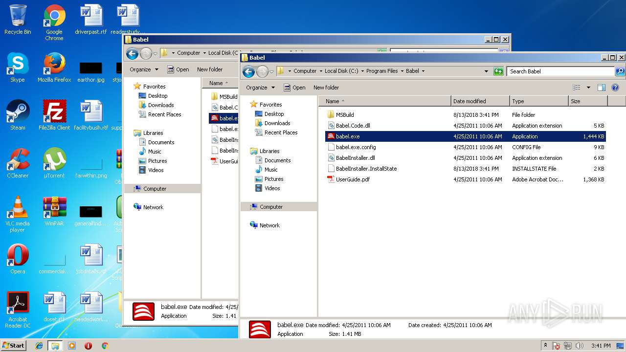The image size is (626, 352).
Task: Launch the Opera desktop shortcut
Action: (18, 259)
